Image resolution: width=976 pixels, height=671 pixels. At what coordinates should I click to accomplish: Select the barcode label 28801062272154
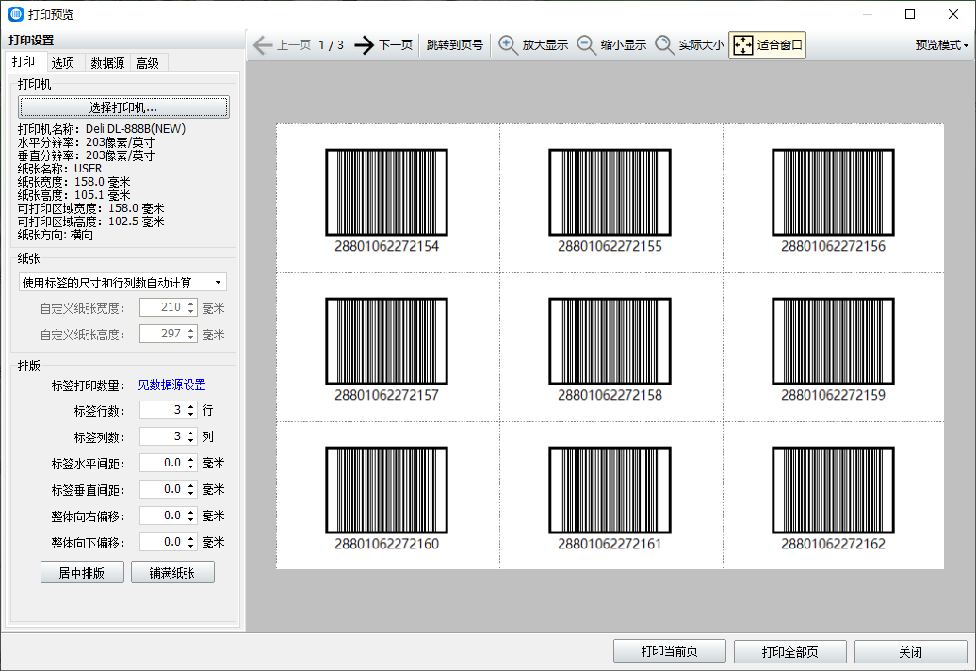(x=386, y=199)
